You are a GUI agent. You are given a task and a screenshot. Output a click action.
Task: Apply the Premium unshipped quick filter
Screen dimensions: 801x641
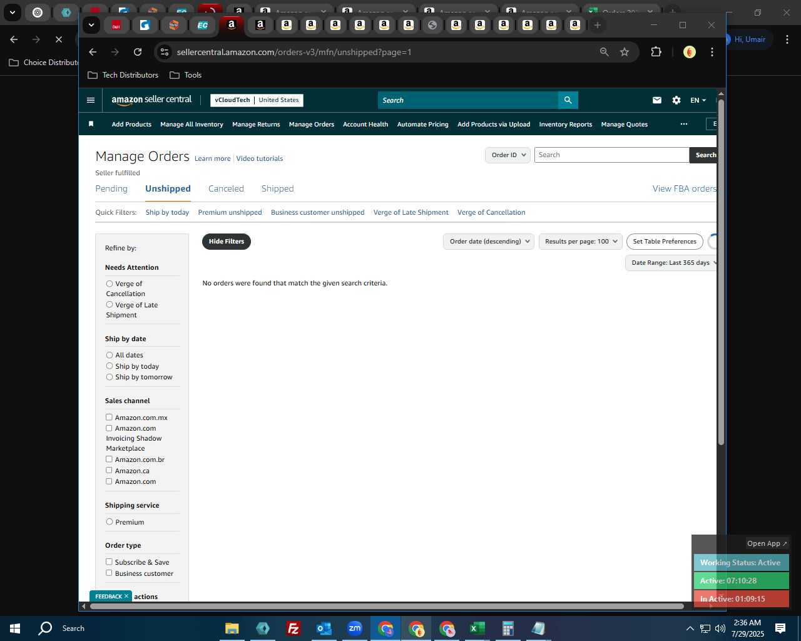(230, 212)
